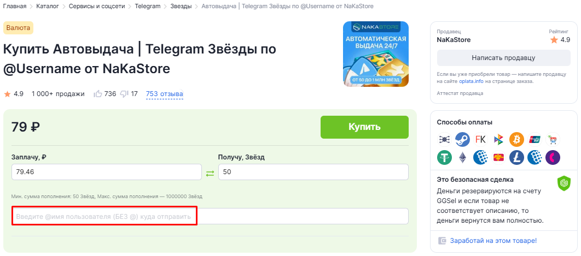The image size is (581, 256).
Task: Pick the UnionPay payment icon
Action: 534,140
